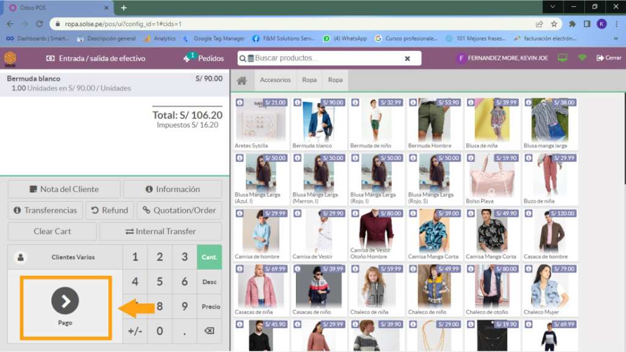Click the home category icon

[242, 80]
